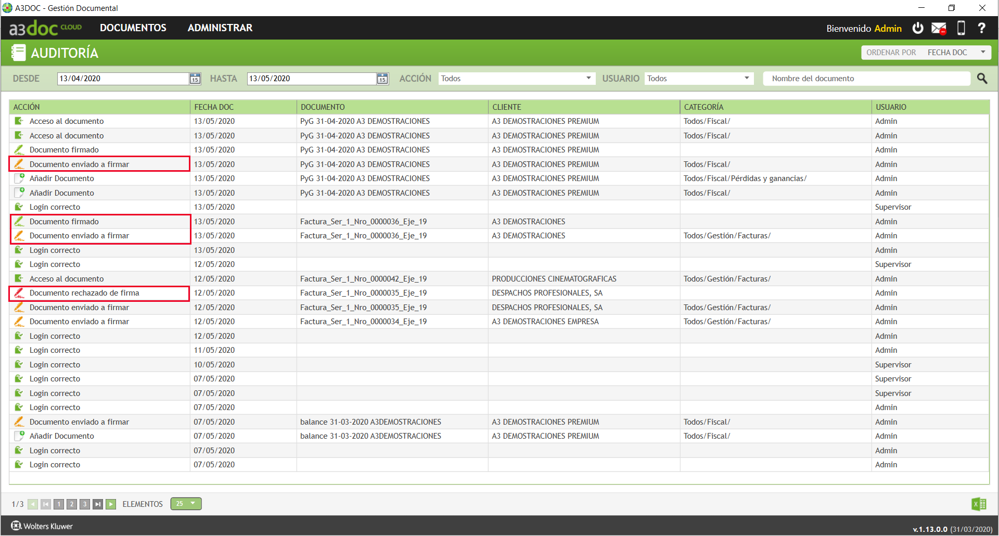Open the Hasta calendar picker

(382, 79)
